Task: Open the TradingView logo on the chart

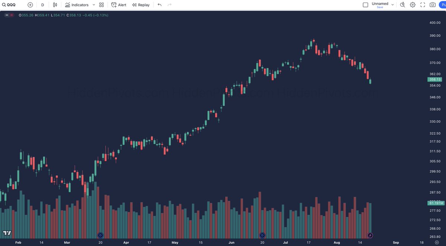Action: tap(7, 233)
